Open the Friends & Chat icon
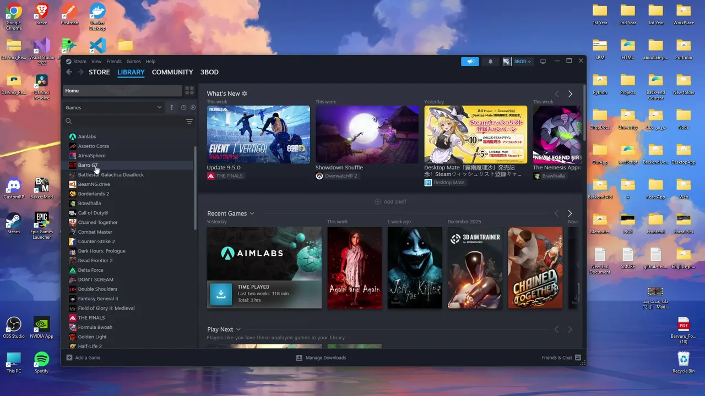This screenshot has width=705, height=396. [578, 358]
